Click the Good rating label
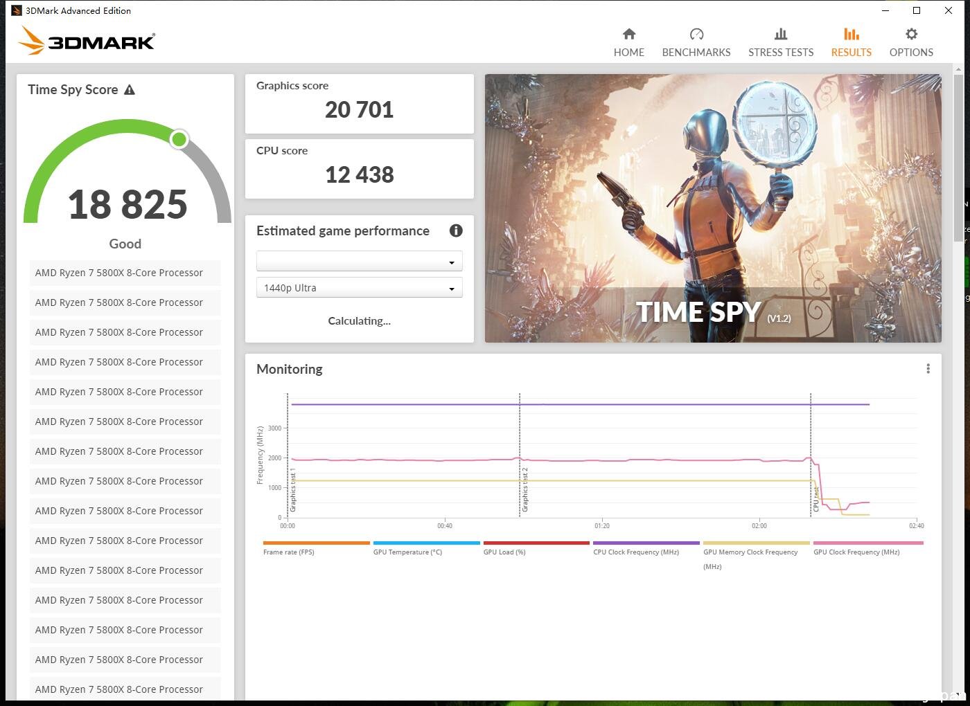970x706 pixels. click(125, 244)
